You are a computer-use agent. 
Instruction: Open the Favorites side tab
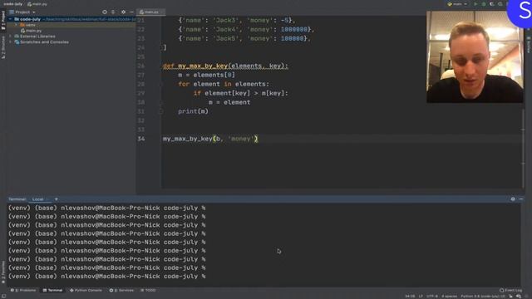click(x=3, y=272)
